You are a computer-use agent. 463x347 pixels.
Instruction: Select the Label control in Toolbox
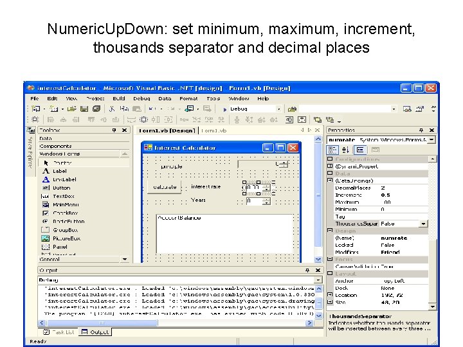[x=84, y=171]
